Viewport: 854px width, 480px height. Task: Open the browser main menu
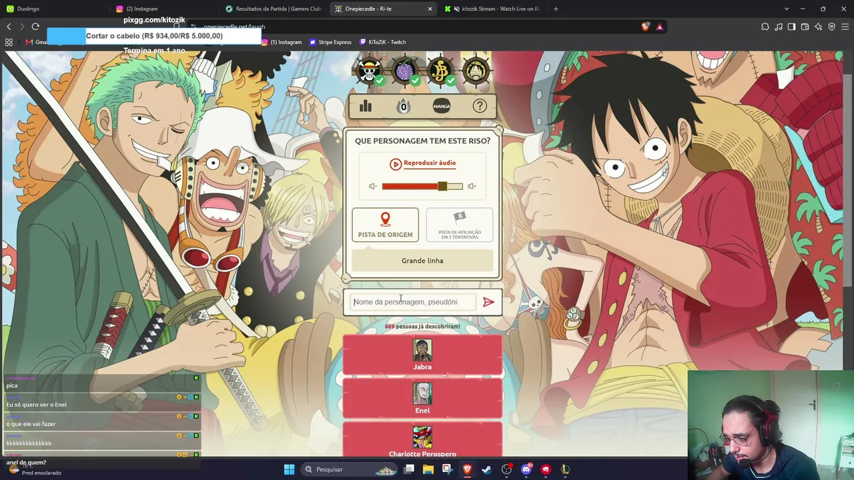pos(845,27)
